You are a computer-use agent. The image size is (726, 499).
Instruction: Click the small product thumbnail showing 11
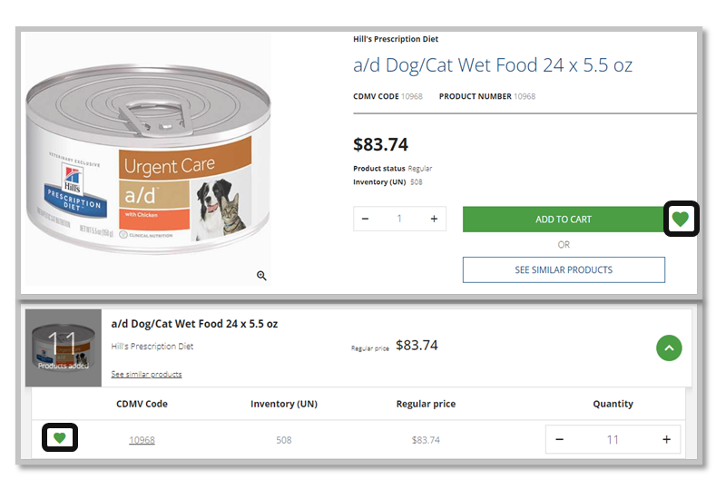tap(63, 347)
